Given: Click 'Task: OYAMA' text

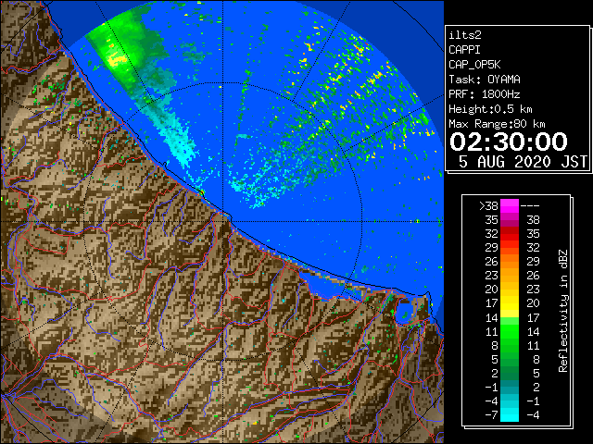Looking at the screenshot, I should (484, 80).
